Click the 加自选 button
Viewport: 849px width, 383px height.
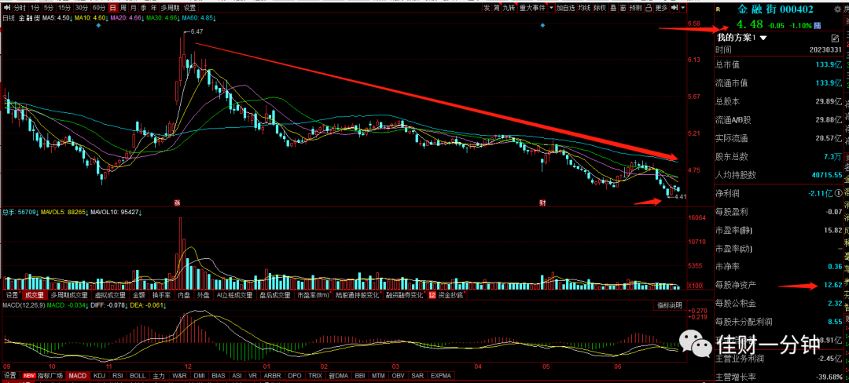pyautogui.click(x=565, y=8)
